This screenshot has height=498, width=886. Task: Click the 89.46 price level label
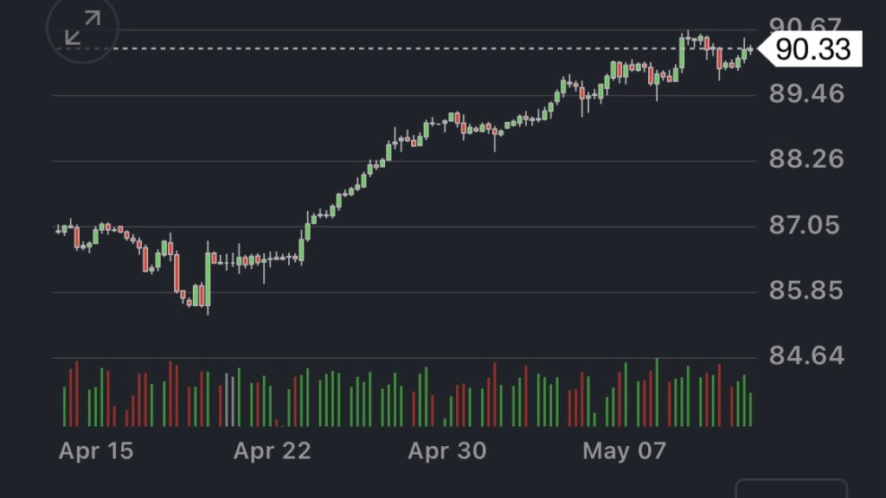coord(806,93)
